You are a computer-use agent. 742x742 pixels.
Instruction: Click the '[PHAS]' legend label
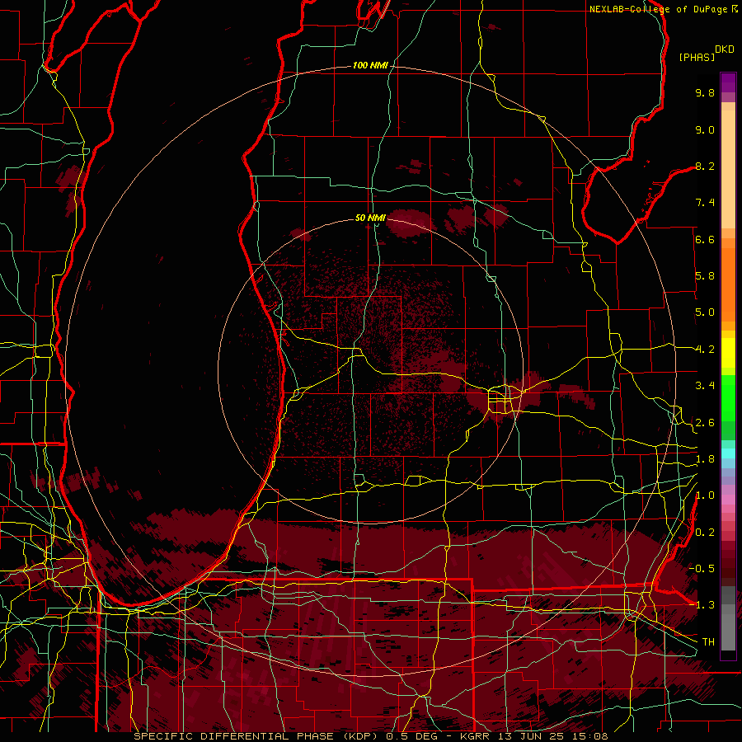(x=697, y=57)
